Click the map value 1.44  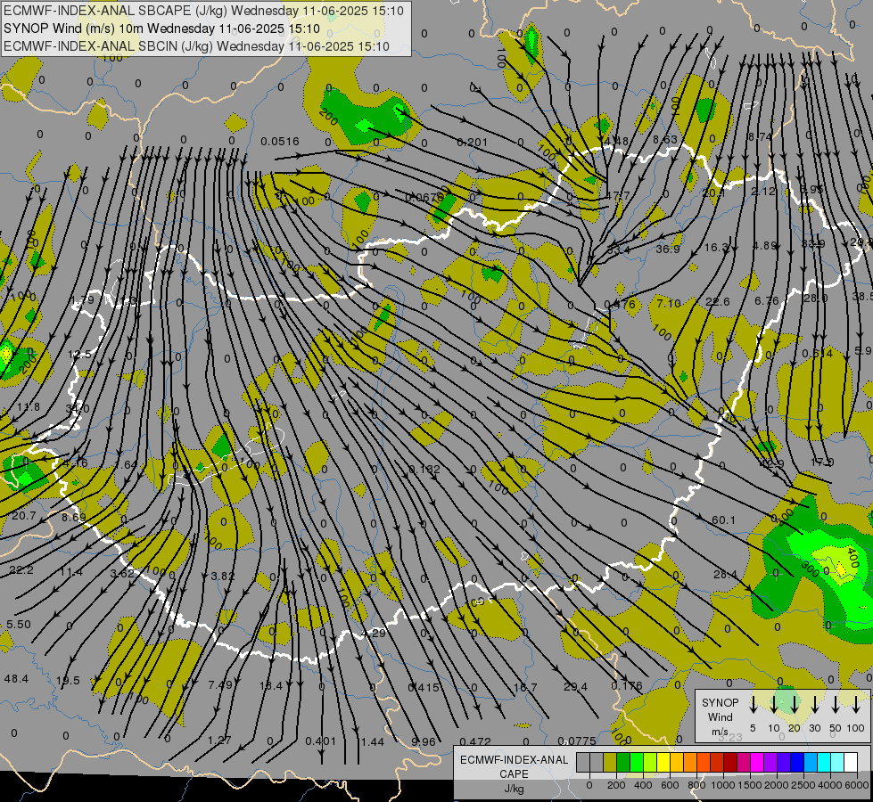click(x=373, y=741)
